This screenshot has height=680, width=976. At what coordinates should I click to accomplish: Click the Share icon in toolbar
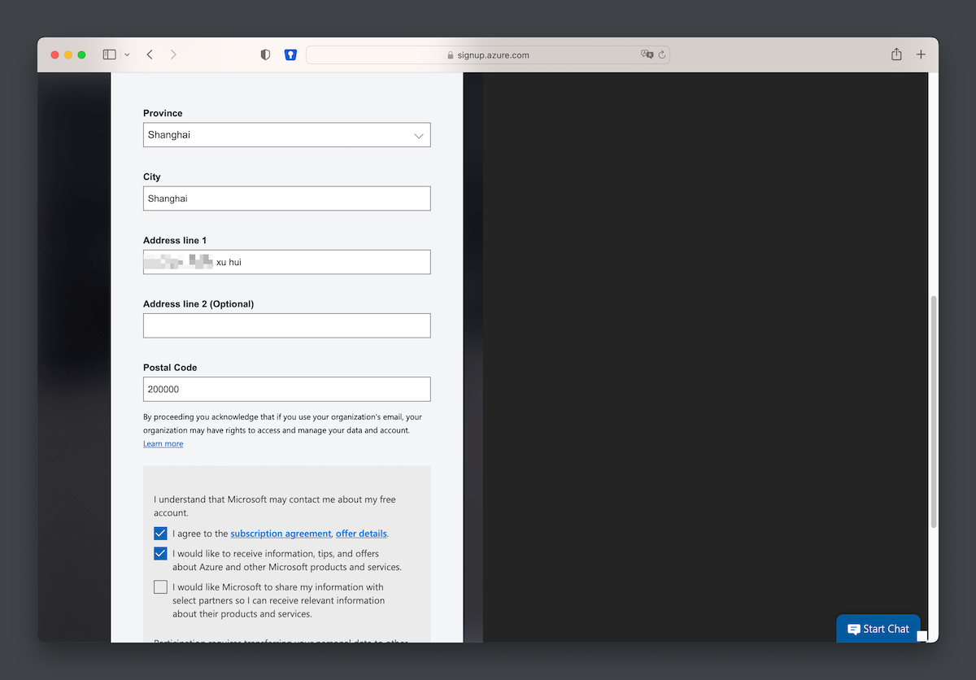coord(896,54)
